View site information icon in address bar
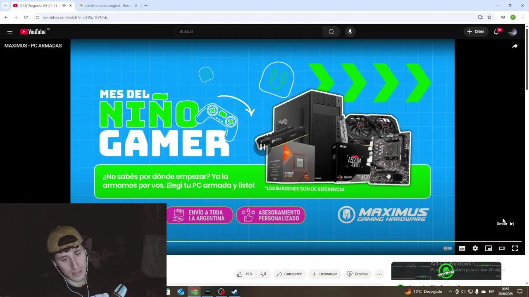The height and width of the screenshot is (297, 529). (x=38, y=17)
